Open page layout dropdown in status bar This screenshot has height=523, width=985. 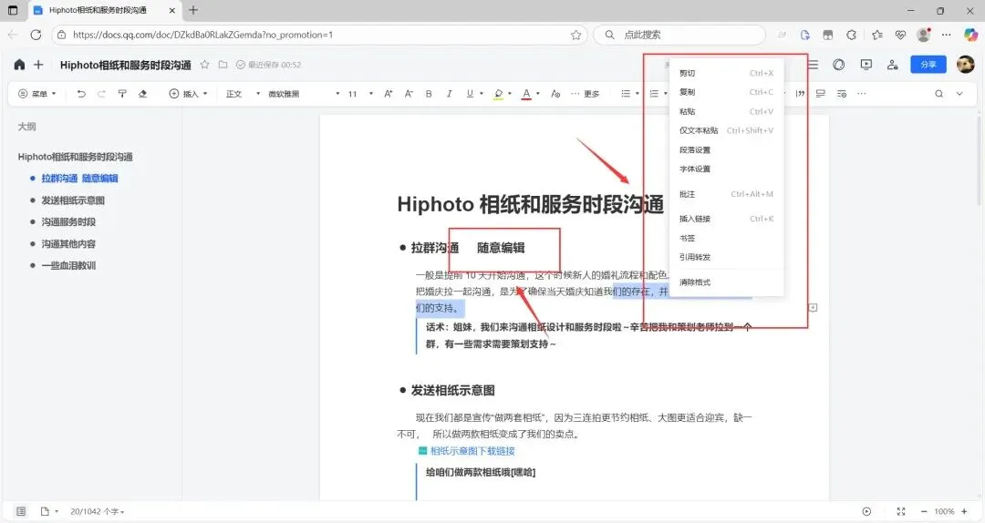point(49,511)
